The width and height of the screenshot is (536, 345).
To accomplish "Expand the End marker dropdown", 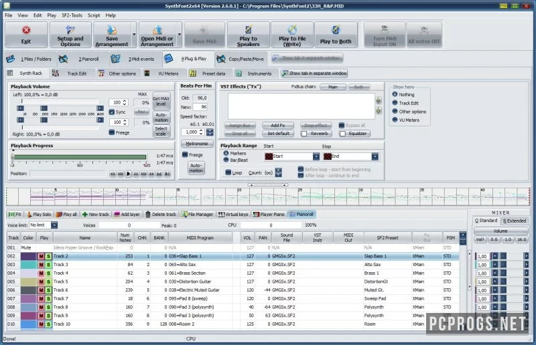I will coord(375,156).
